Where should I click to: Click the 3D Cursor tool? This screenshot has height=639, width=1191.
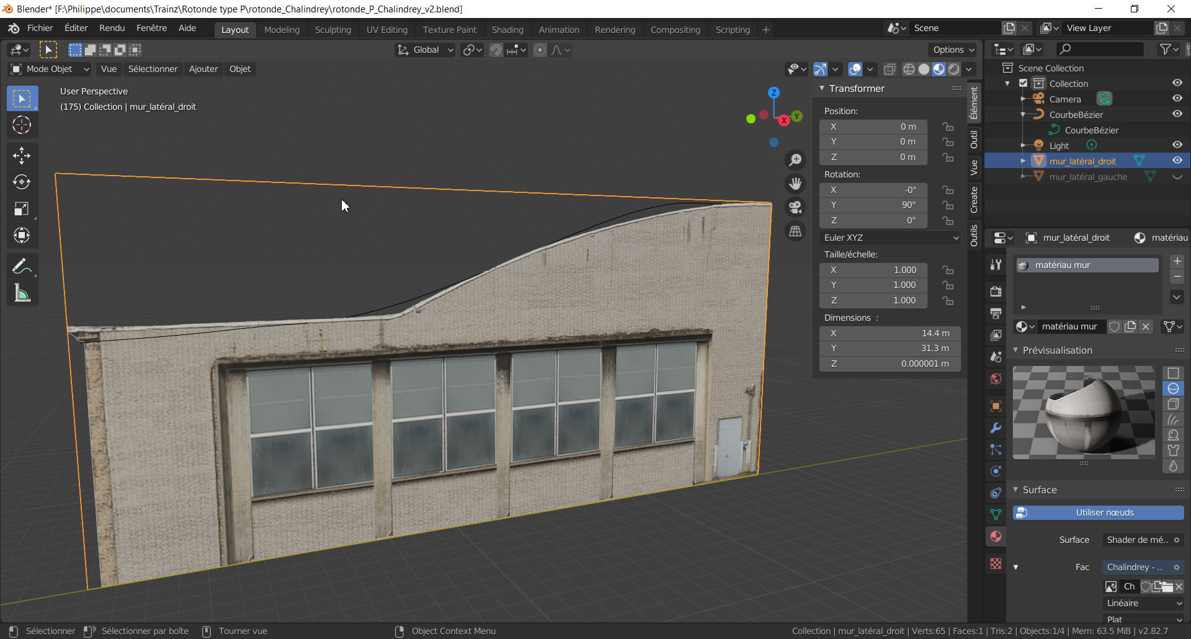point(22,125)
